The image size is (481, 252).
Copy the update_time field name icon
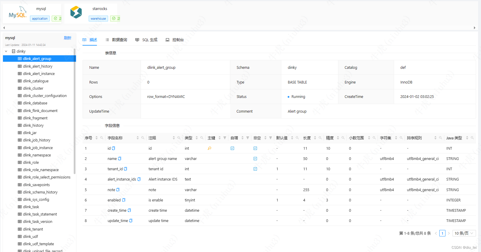tap(131, 221)
